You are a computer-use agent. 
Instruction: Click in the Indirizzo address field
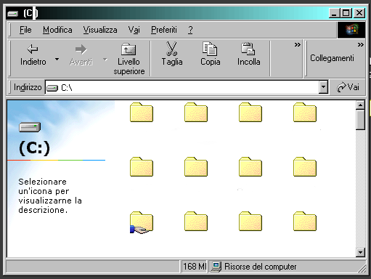coord(182,87)
